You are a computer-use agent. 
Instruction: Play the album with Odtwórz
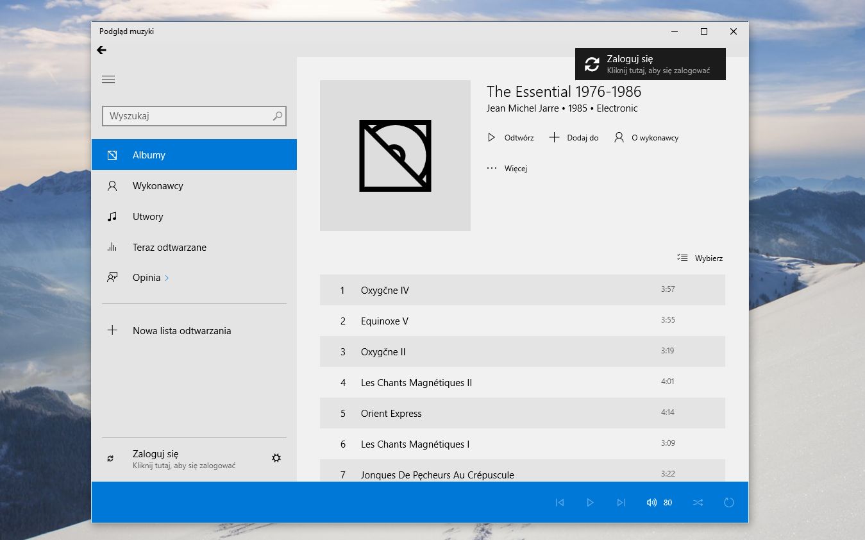pos(510,138)
